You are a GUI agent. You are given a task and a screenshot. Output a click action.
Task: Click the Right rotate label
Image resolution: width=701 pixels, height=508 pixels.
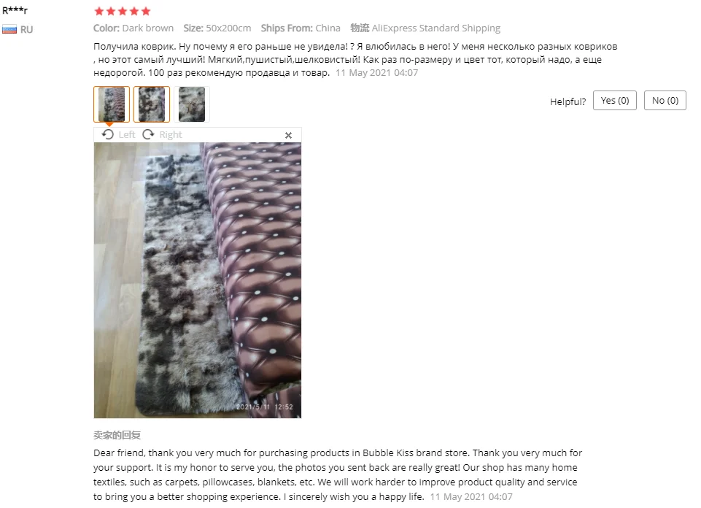(x=171, y=134)
